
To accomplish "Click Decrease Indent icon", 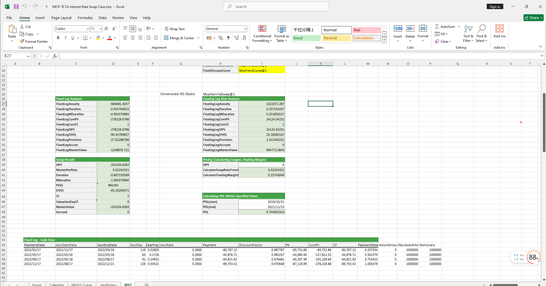I will (148, 38).
